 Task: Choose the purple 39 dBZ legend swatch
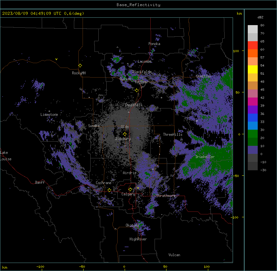click(x=253, y=110)
